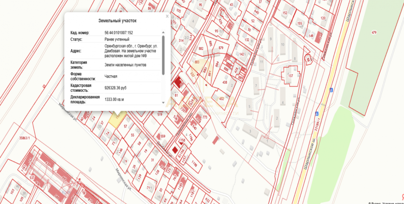This screenshot has height=204, width=404.
Task: Click the address text in the popup
Action: click(x=131, y=51)
